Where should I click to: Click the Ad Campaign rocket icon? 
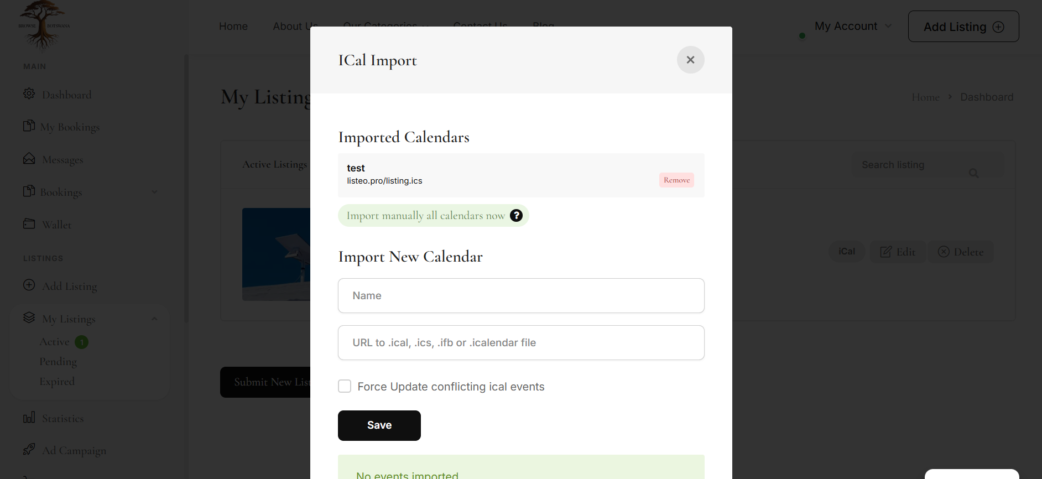click(x=29, y=449)
